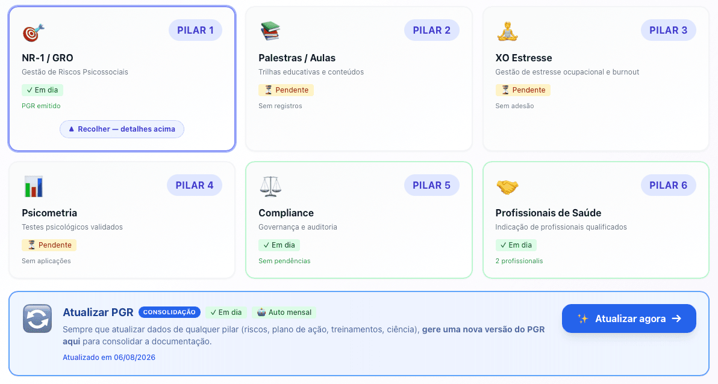Click the dart target icon on NR-1 / GRO card
718x384 pixels.
pos(33,32)
